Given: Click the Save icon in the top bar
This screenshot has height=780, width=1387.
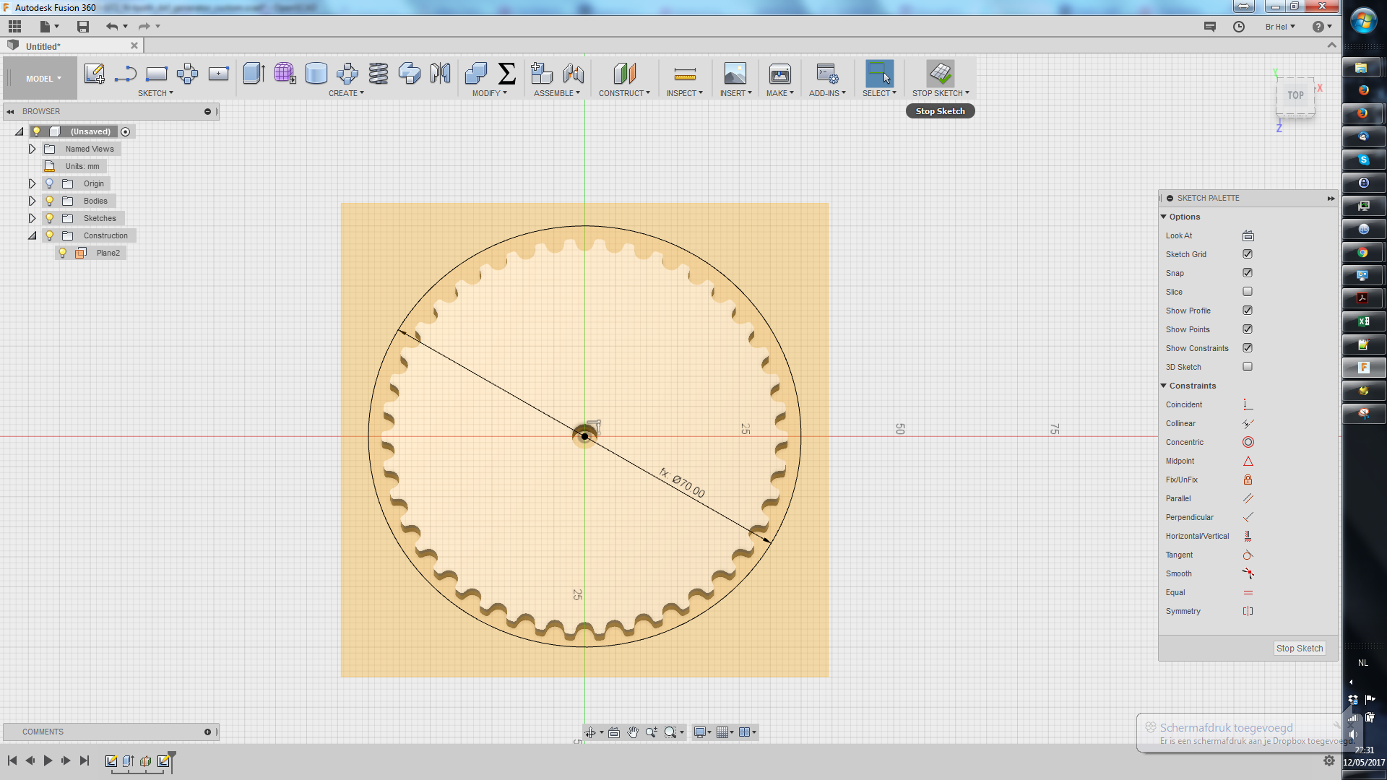Looking at the screenshot, I should 83,27.
